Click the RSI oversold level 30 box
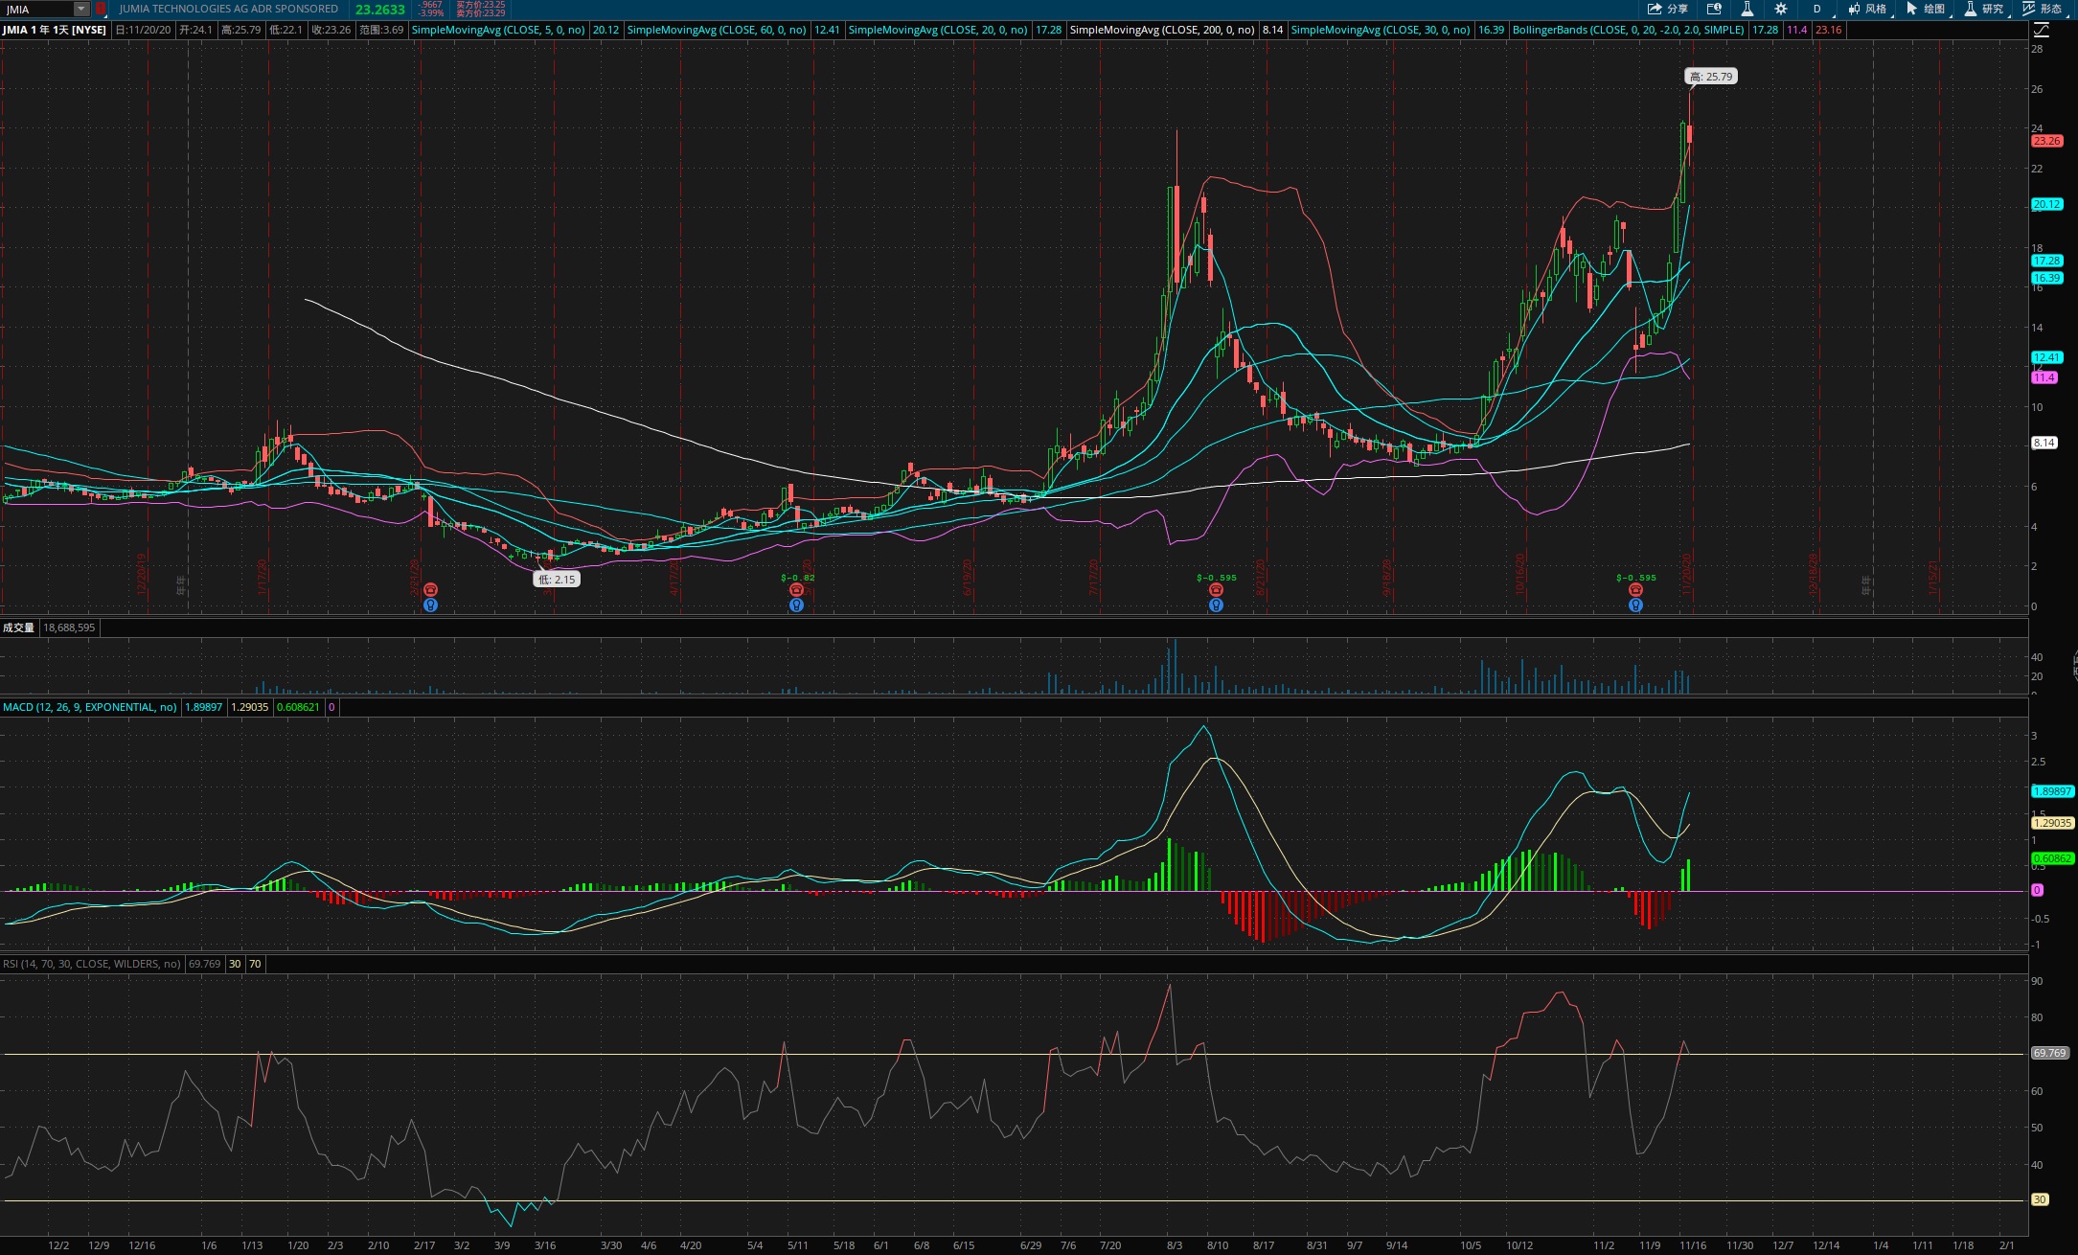The image size is (2078, 1255). point(235,964)
